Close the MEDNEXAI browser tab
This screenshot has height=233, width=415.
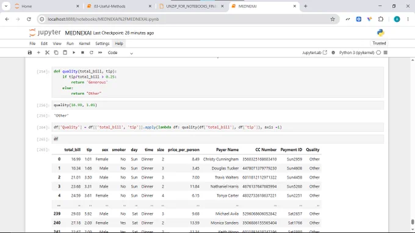(x=295, y=6)
